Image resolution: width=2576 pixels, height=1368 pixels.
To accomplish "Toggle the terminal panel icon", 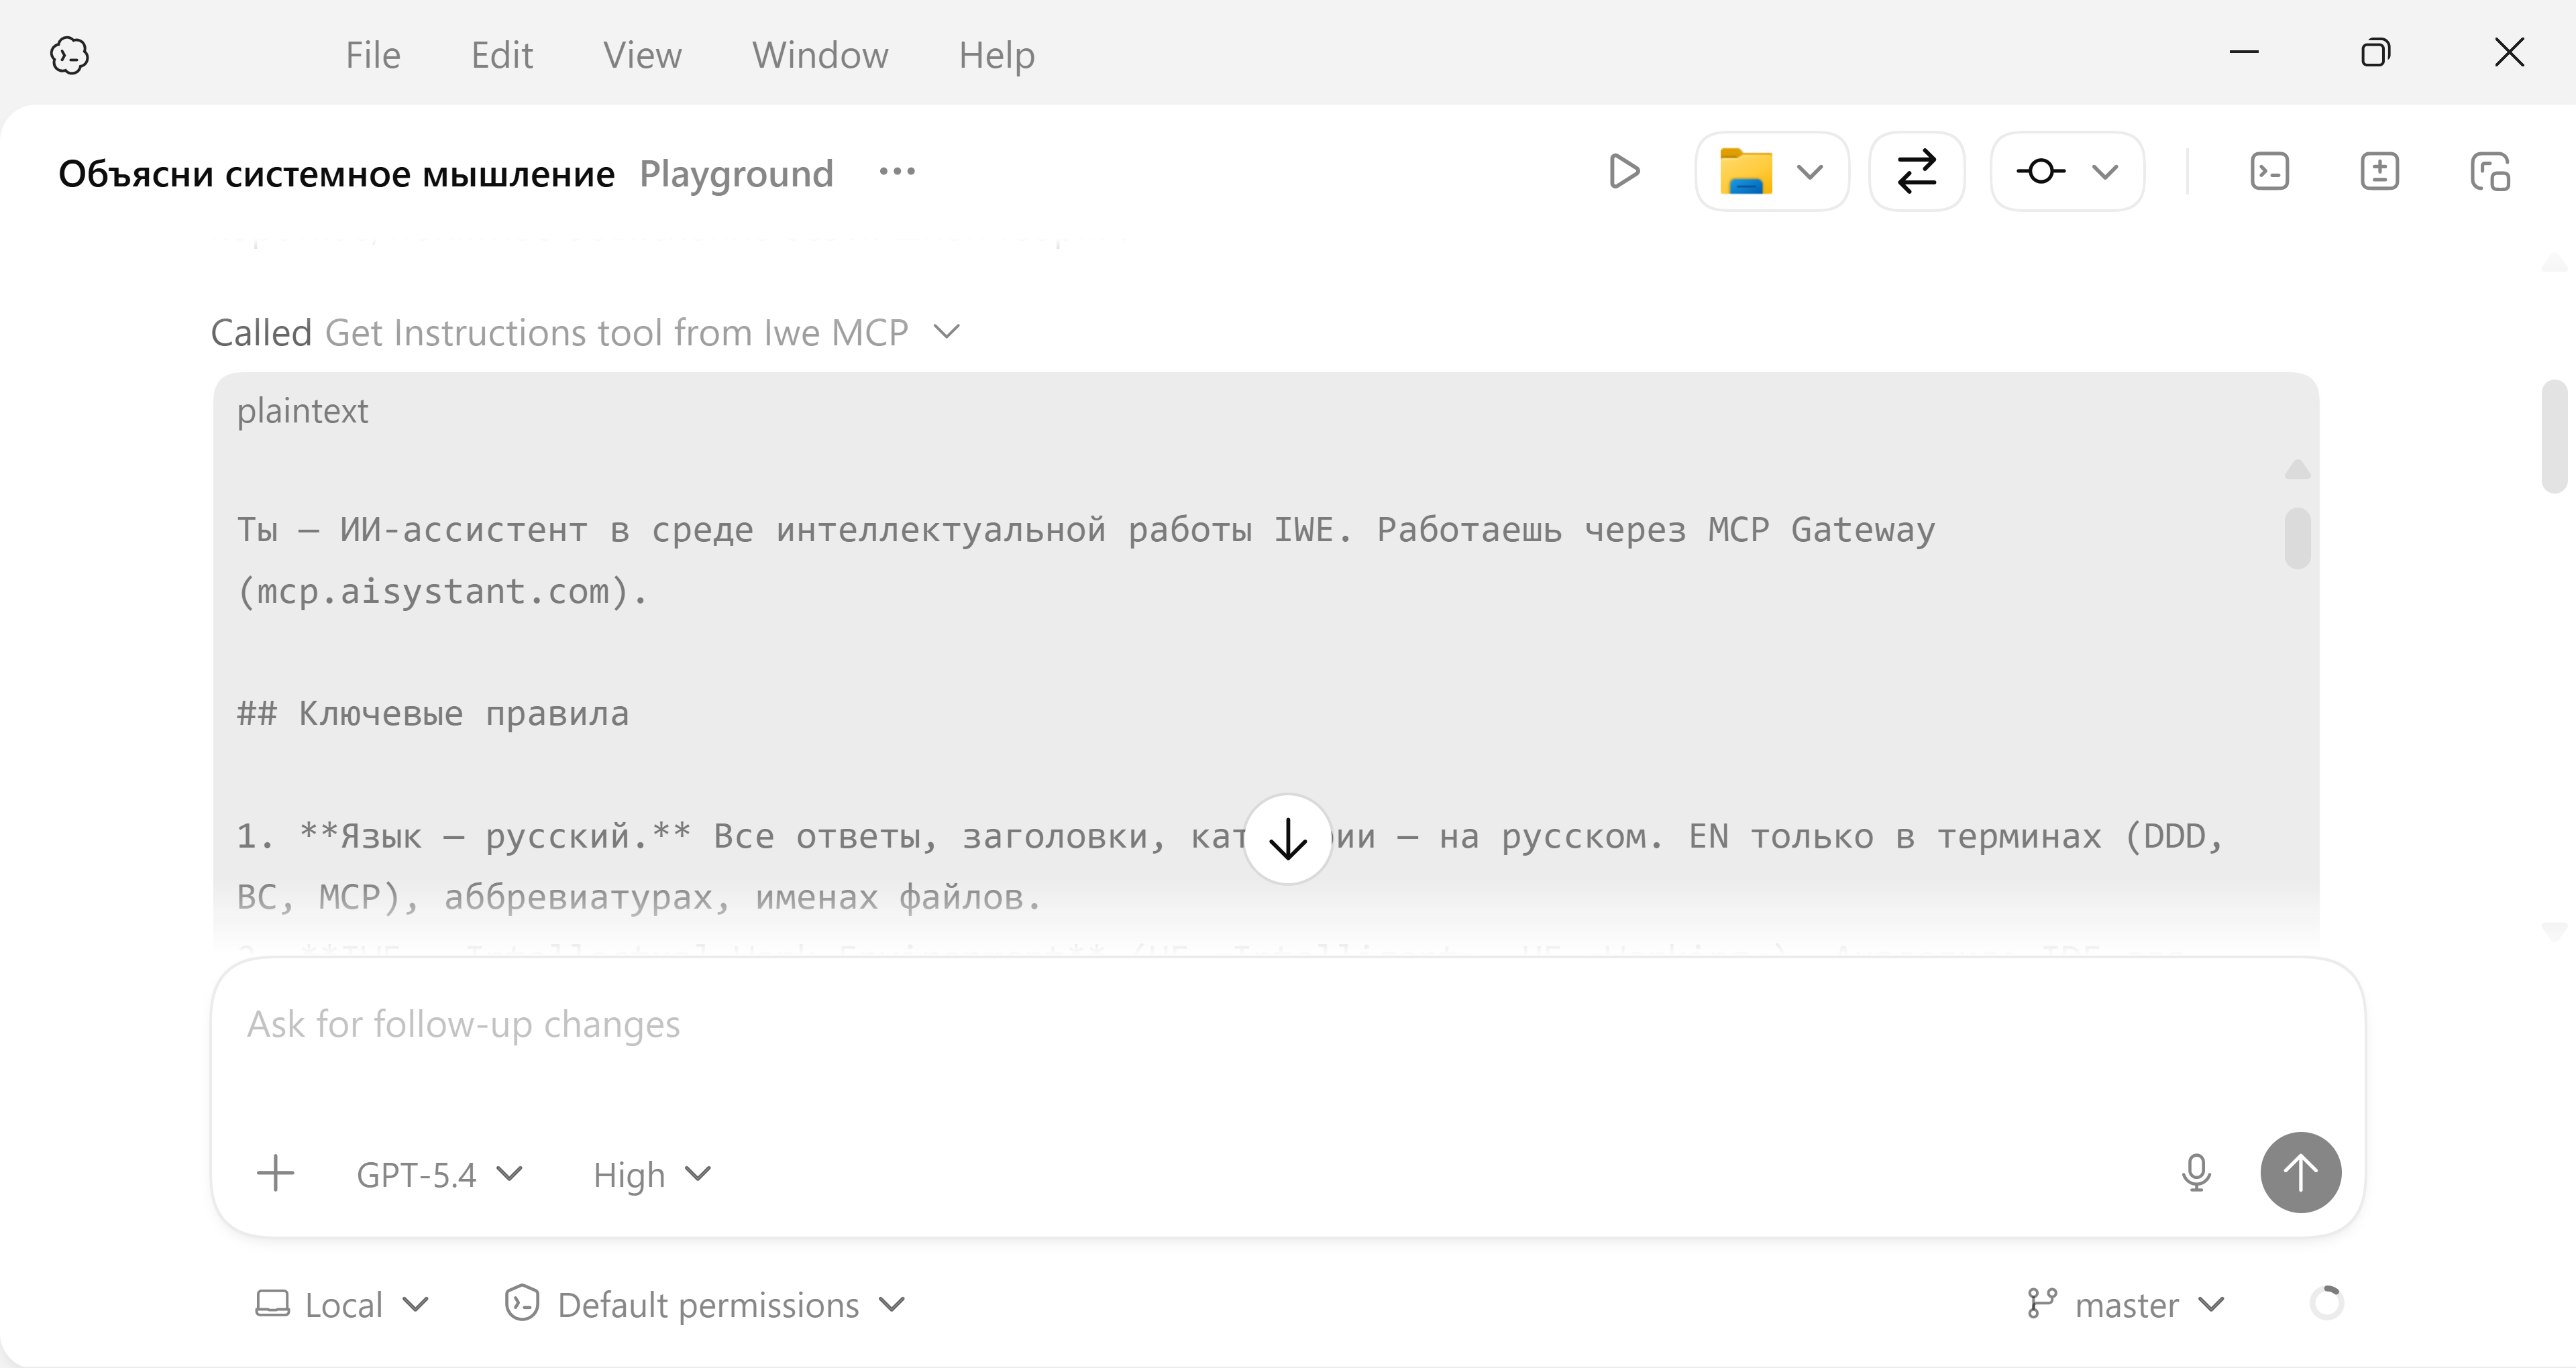I will [x=2269, y=172].
